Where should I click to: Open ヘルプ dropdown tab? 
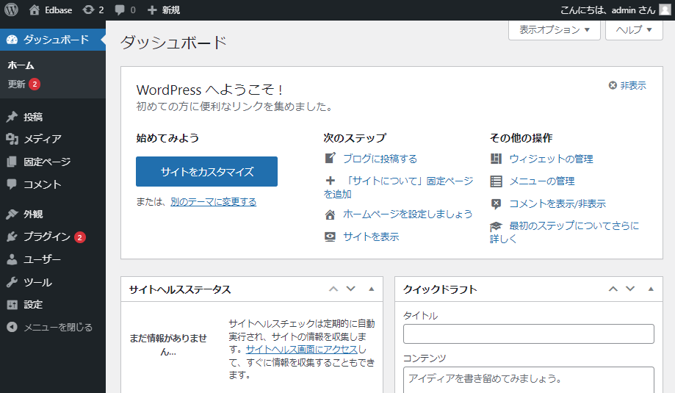click(634, 29)
